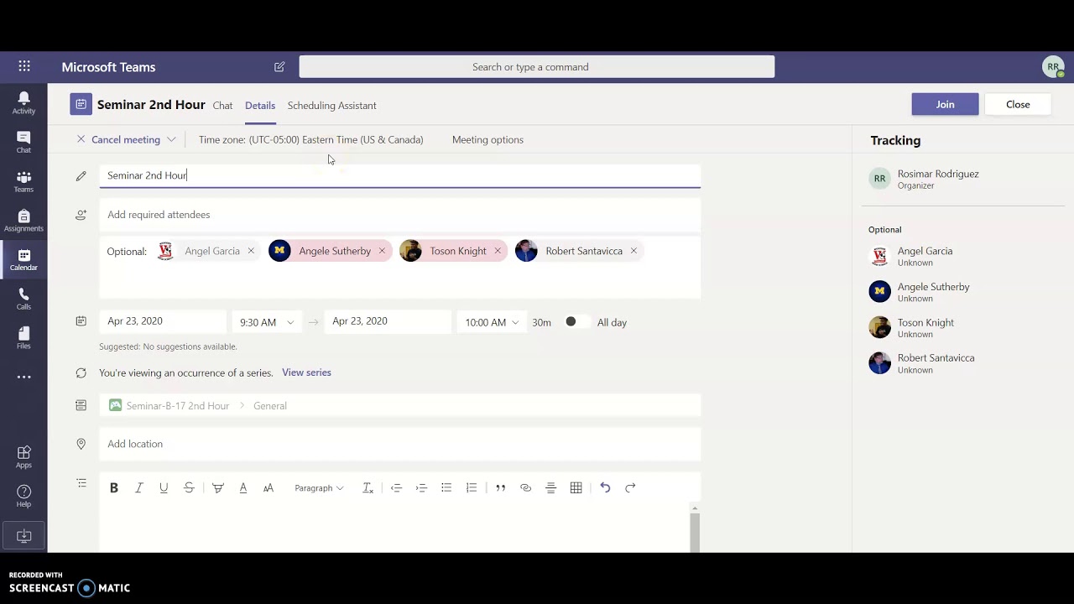Start a new chat with compose icon
1074x604 pixels.
click(279, 66)
